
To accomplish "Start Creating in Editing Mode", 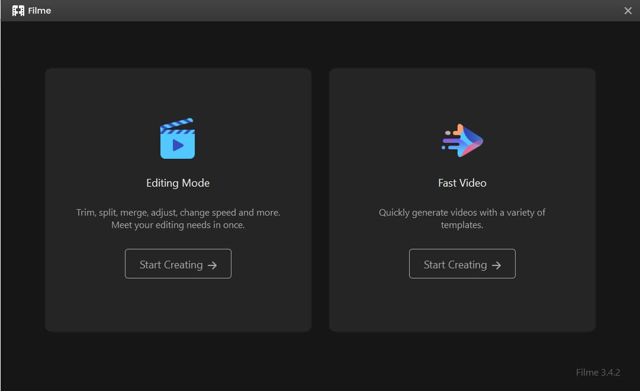I will 178,264.
